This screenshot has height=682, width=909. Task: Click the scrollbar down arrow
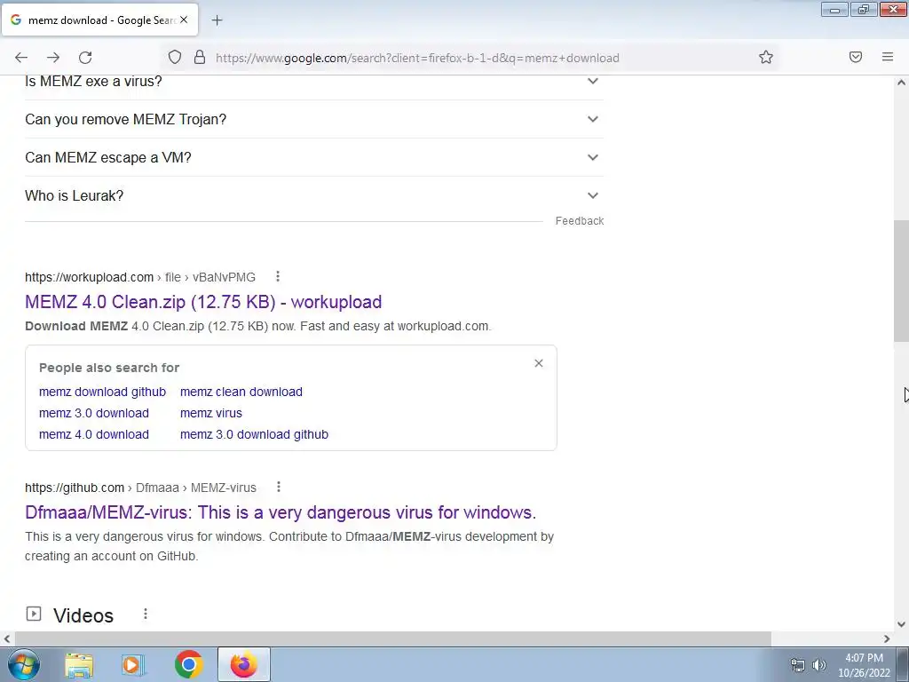click(901, 624)
